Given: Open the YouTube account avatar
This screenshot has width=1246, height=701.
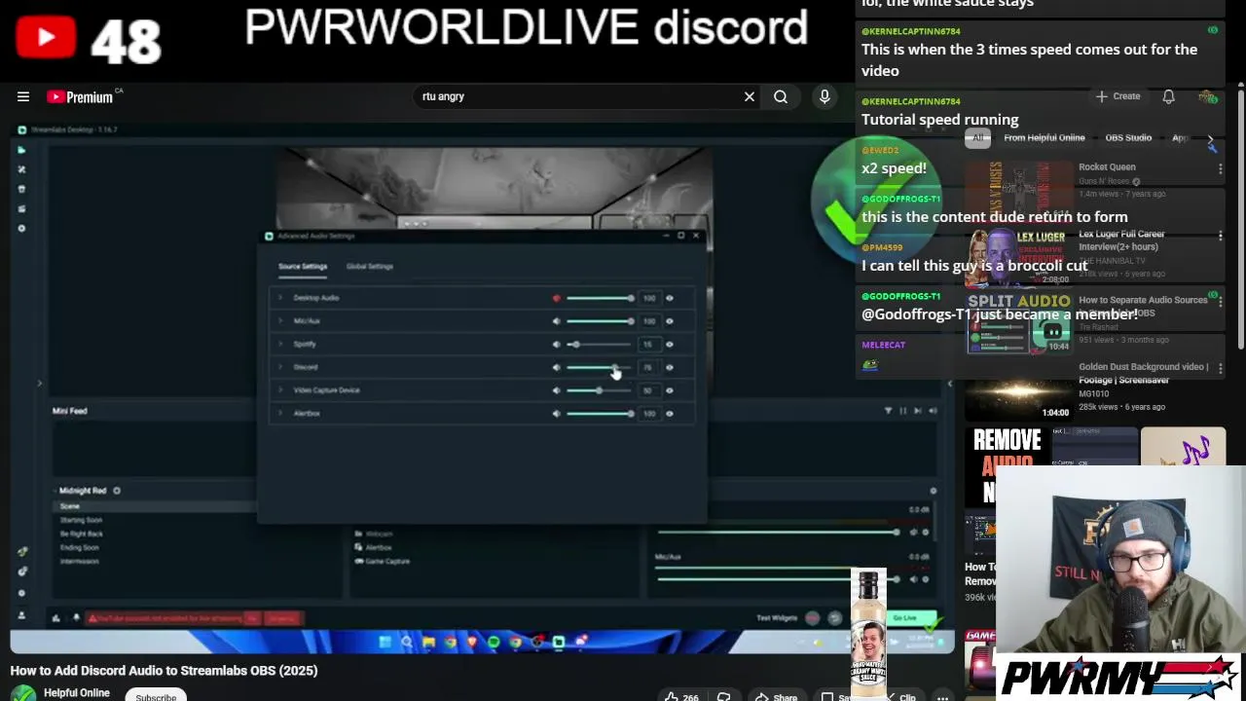Looking at the screenshot, I should tap(1207, 96).
